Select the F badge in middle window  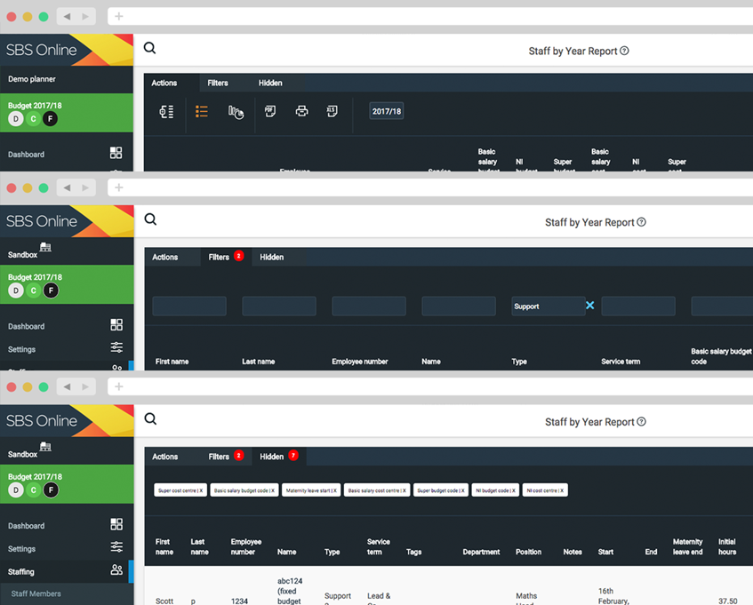click(x=51, y=291)
